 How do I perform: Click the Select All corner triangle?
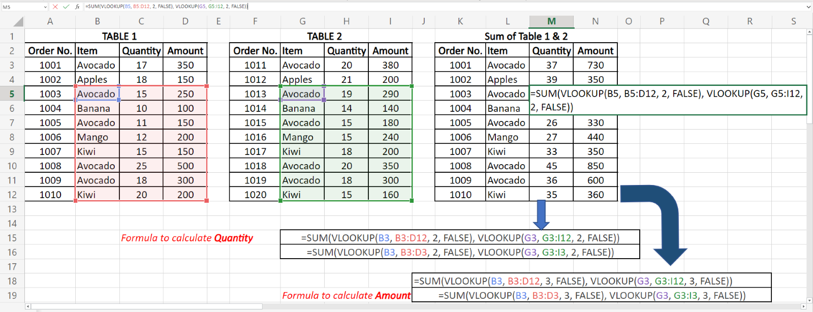point(18,22)
